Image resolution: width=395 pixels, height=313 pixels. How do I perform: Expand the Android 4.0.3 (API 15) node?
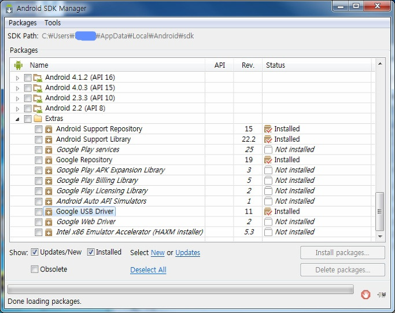(17, 88)
